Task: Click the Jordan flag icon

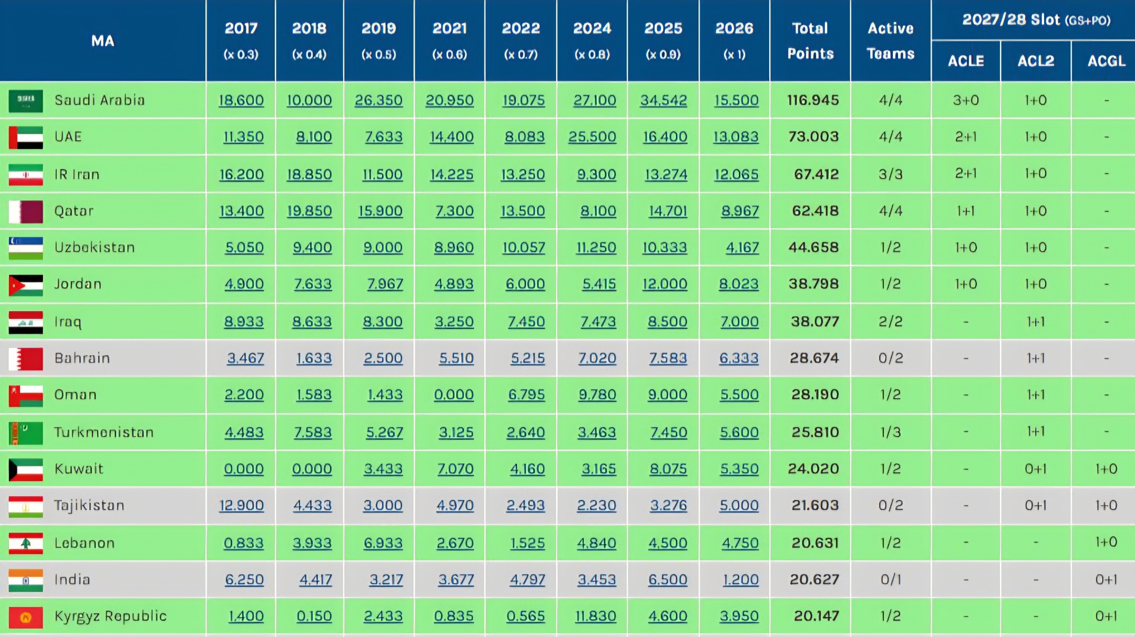Action: (25, 285)
